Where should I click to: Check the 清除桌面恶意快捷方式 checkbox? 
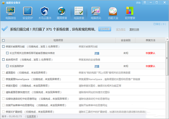pyautogui.click(x=3, y=92)
